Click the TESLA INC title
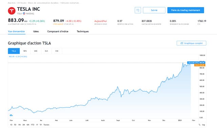The height and width of the screenshot is (129, 217). point(28,9)
